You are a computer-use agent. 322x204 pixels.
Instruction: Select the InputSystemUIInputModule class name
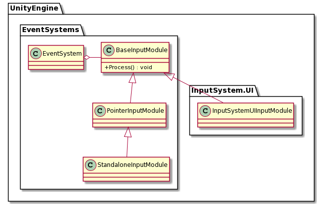(x=252, y=111)
